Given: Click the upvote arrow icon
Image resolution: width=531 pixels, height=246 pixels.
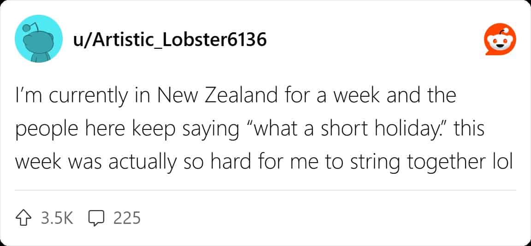Looking at the screenshot, I should click(25, 217).
